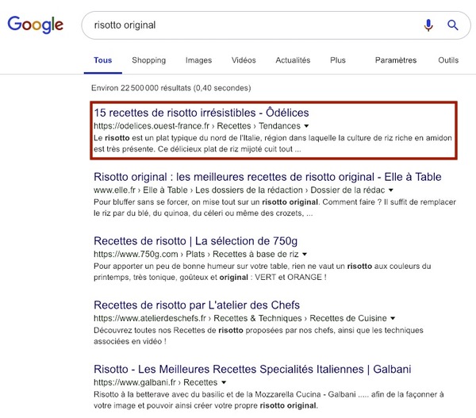Click the magnifying glass search icon

453,25
